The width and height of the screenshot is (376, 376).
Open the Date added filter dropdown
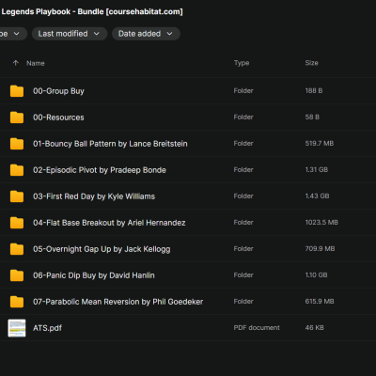(x=146, y=34)
